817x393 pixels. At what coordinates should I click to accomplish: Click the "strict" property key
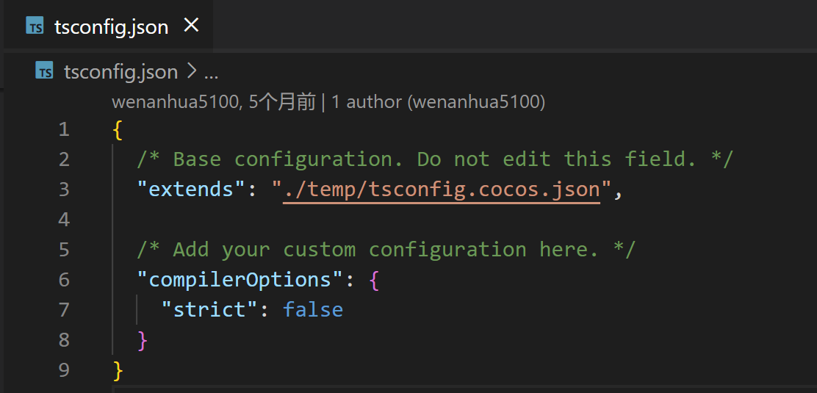point(209,310)
